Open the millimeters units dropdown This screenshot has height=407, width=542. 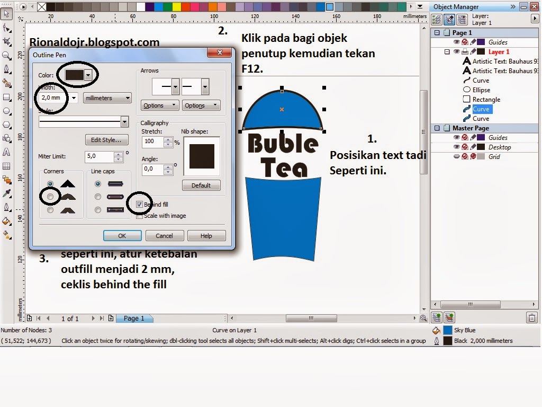coord(127,98)
